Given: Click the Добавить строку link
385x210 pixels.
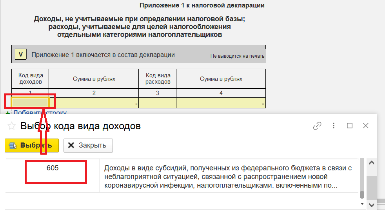Looking at the screenshot, I should 37,113.
